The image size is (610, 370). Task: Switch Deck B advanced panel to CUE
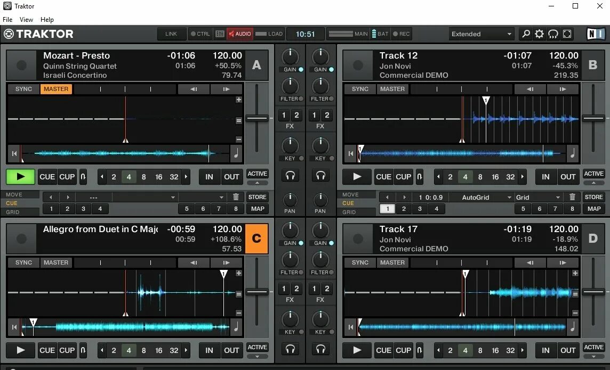click(356, 203)
